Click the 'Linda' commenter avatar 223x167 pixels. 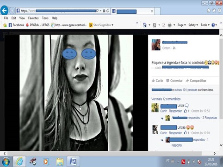(x=155, y=108)
